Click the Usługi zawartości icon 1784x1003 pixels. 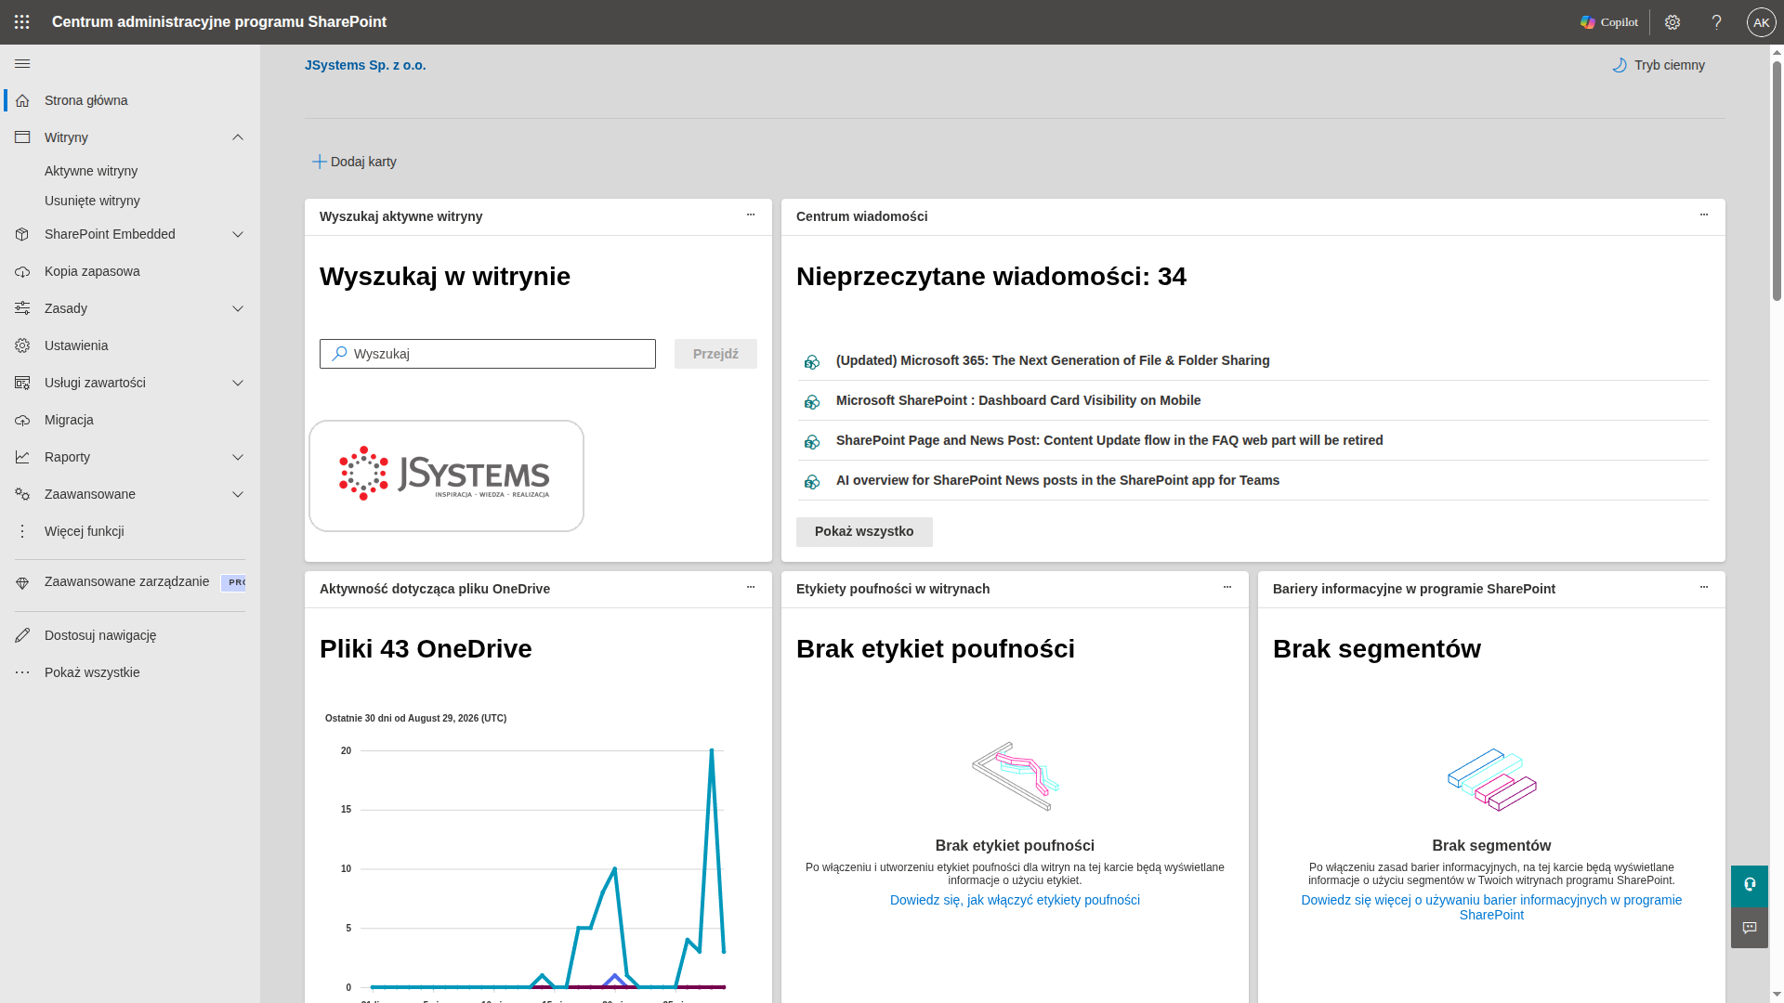(23, 383)
